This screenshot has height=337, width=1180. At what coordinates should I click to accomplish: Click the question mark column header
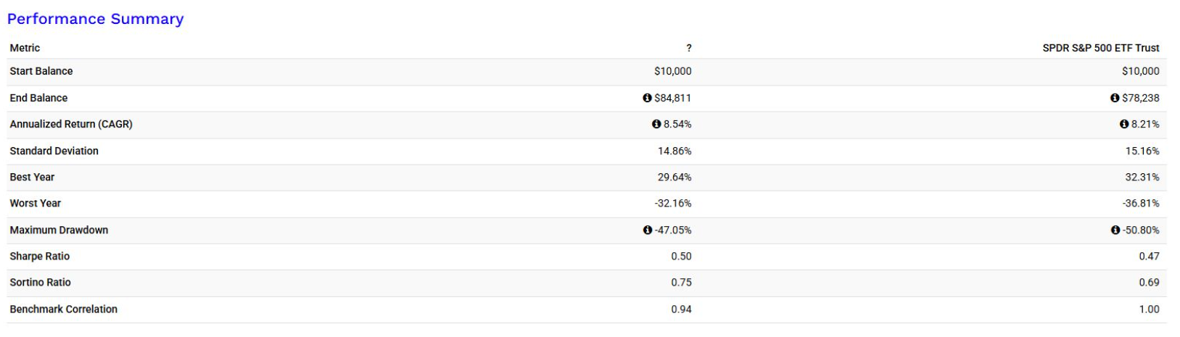coord(688,48)
